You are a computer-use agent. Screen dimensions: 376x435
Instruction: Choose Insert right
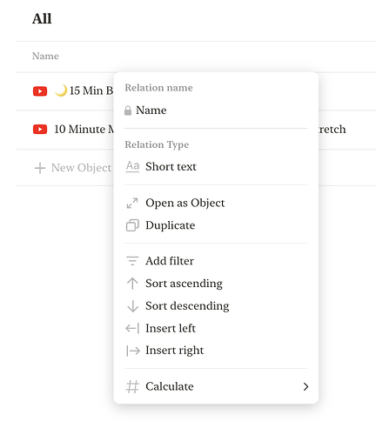(x=216, y=351)
